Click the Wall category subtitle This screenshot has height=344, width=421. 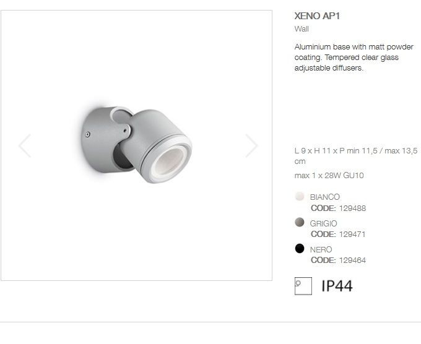coord(302,29)
